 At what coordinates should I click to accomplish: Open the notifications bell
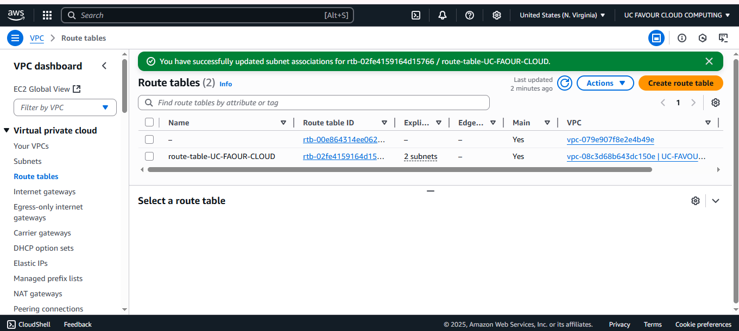point(443,15)
